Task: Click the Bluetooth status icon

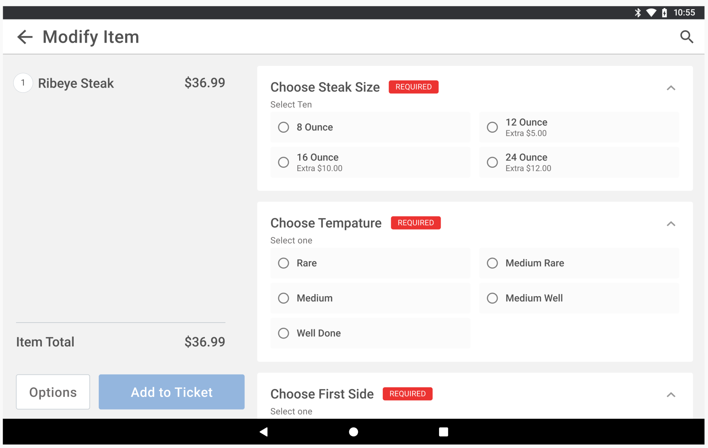Action: pos(638,12)
